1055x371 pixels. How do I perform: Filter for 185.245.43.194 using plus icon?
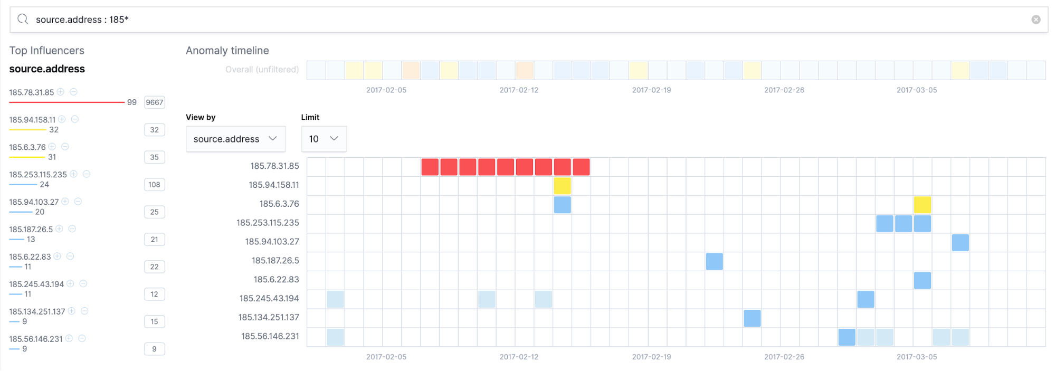pyautogui.click(x=70, y=284)
